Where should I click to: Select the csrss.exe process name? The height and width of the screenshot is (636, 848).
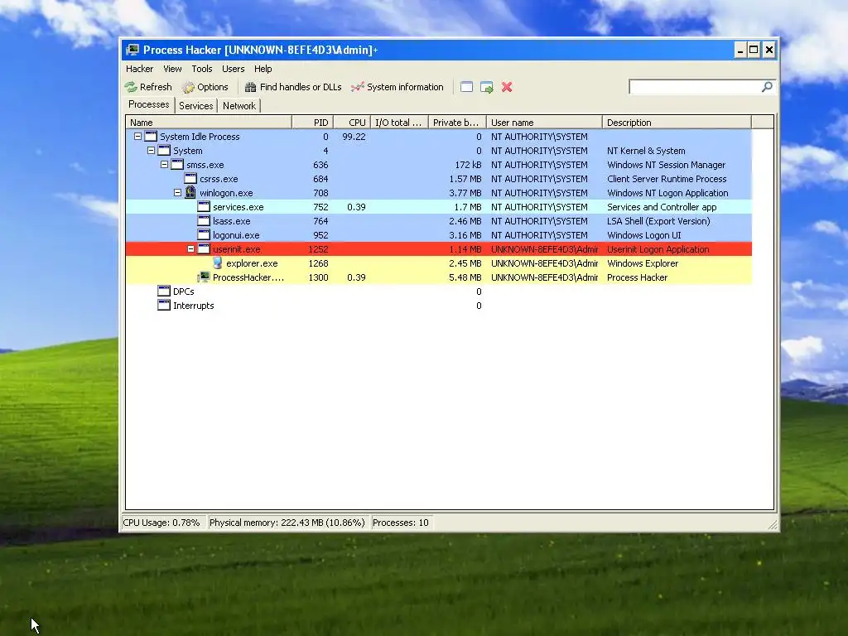pyautogui.click(x=219, y=179)
